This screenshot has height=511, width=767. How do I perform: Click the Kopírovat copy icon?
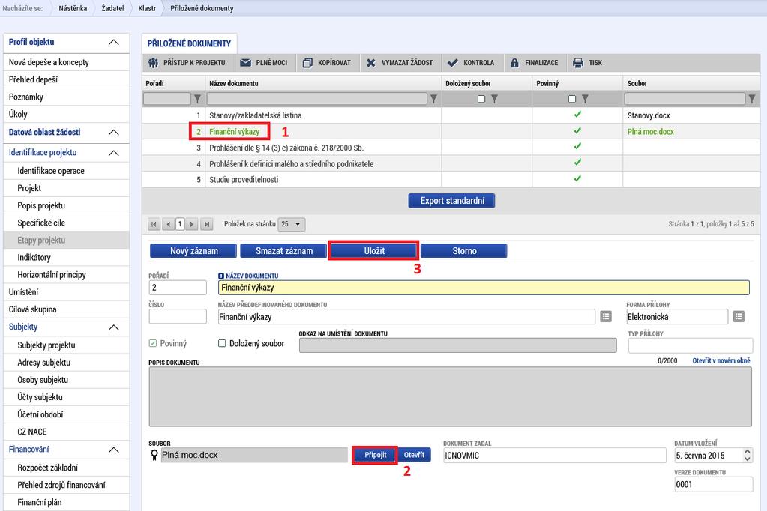pos(307,63)
